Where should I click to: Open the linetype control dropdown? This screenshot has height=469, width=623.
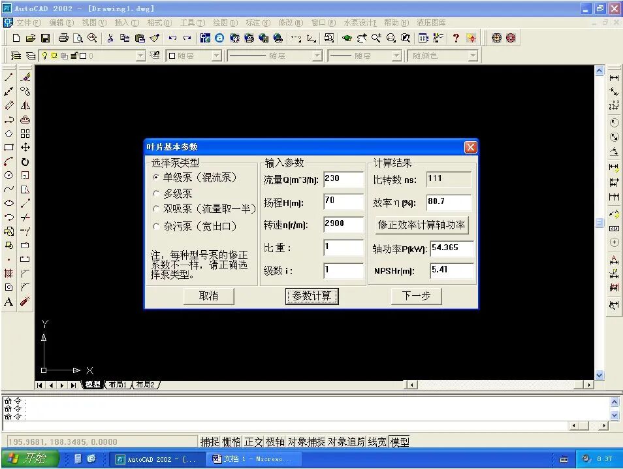317,56
